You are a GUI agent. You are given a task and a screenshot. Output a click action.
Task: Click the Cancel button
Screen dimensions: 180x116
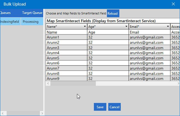tap(114, 107)
